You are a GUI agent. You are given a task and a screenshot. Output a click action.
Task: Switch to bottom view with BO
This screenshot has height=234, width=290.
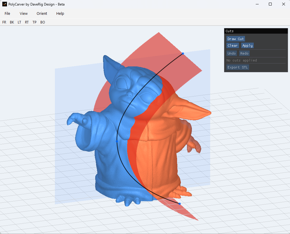[x=43, y=22]
